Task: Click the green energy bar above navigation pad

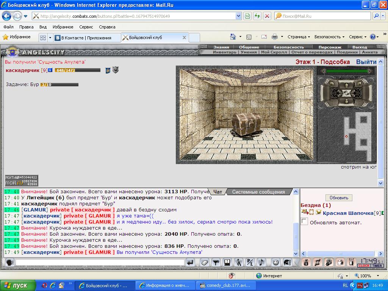Action: (x=347, y=71)
